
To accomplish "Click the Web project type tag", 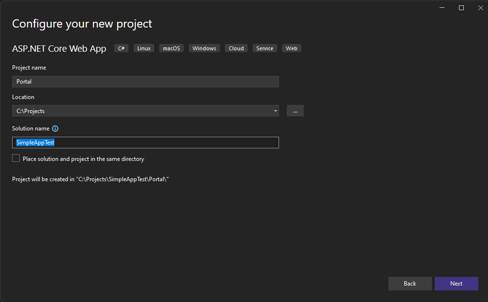I will (x=291, y=48).
